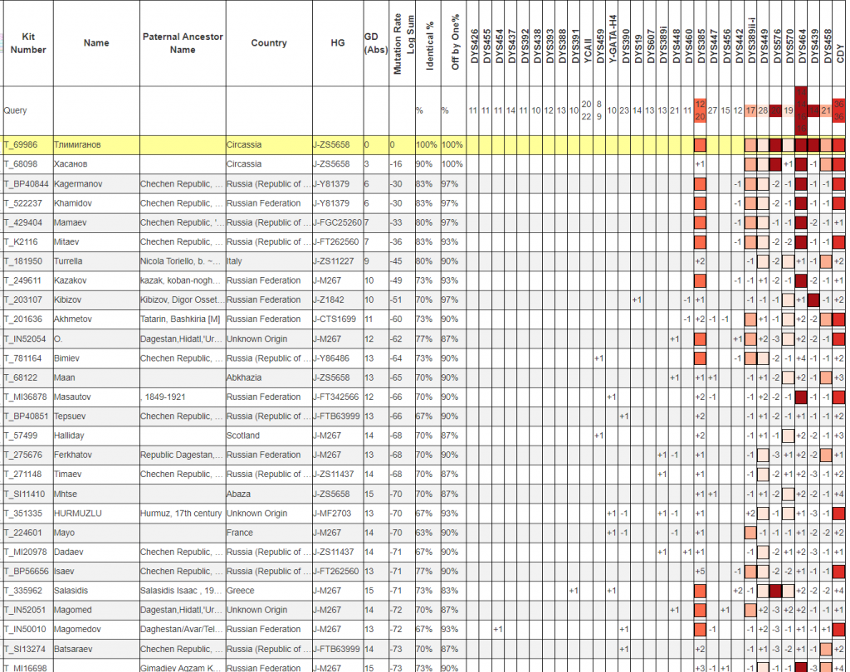The height and width of the screenshot is (672, 850).
Task: Click the DYS426 marker column header
Action: pos(473,43)
